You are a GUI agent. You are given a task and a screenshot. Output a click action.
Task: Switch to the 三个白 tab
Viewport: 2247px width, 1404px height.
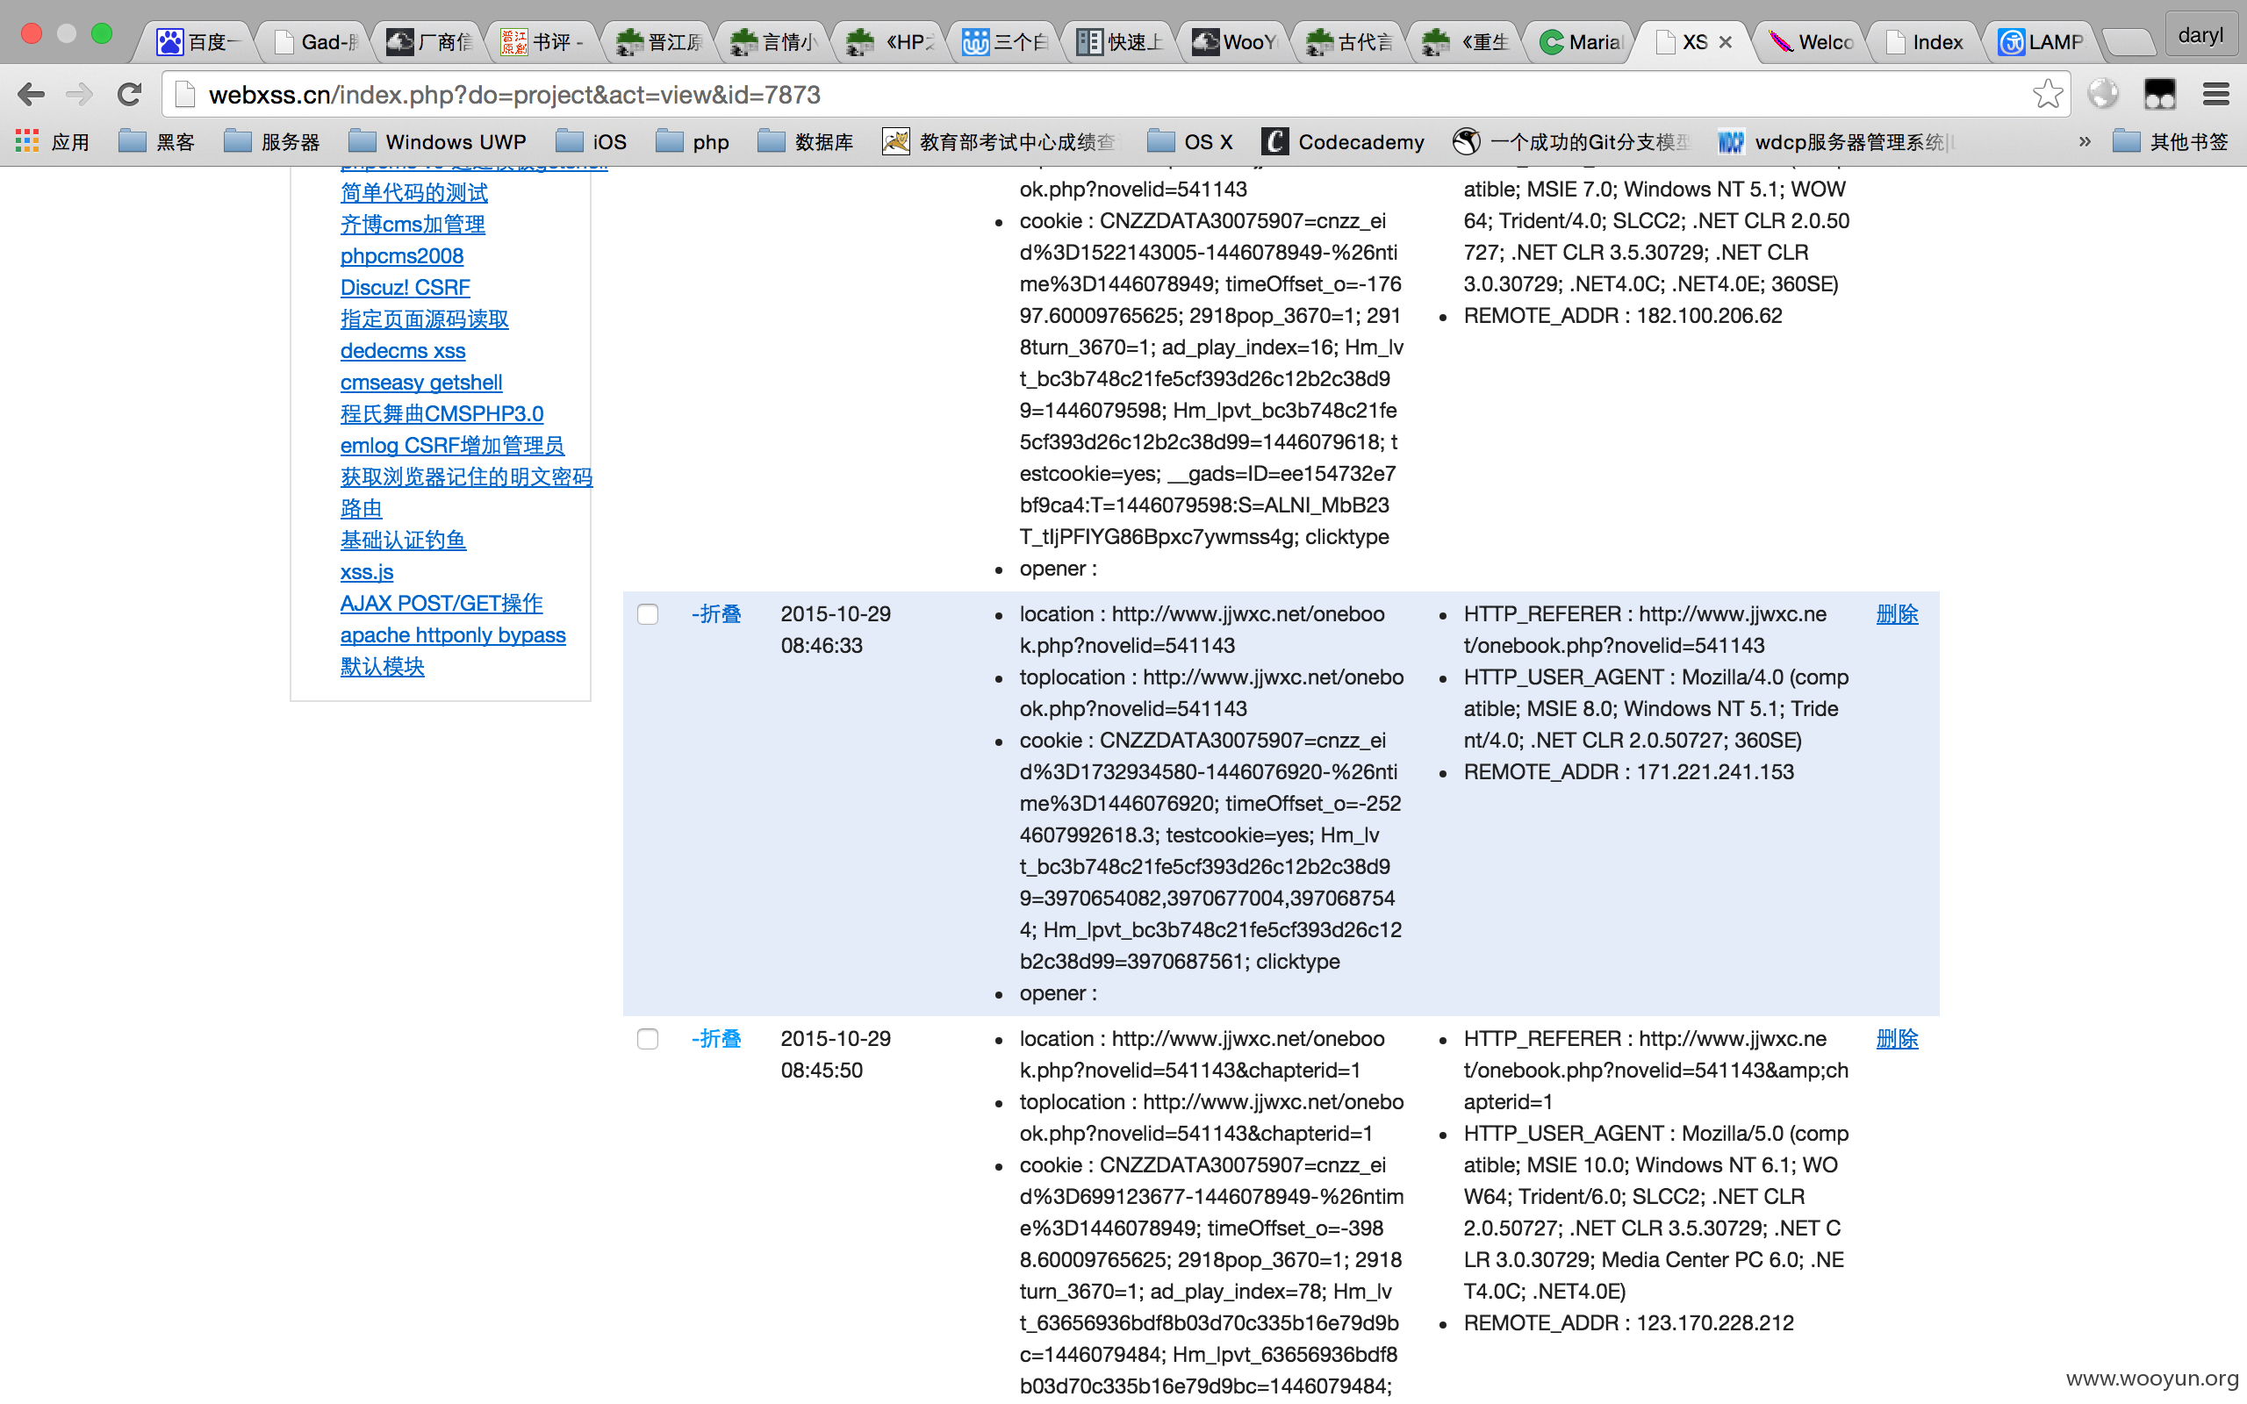(1005, 42)
